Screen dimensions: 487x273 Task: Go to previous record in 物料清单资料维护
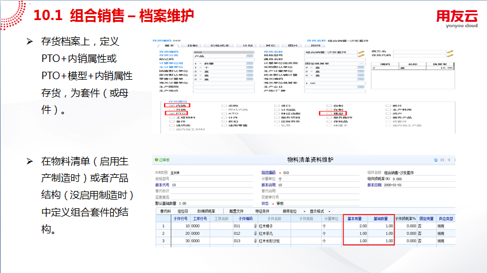point(449,160)
